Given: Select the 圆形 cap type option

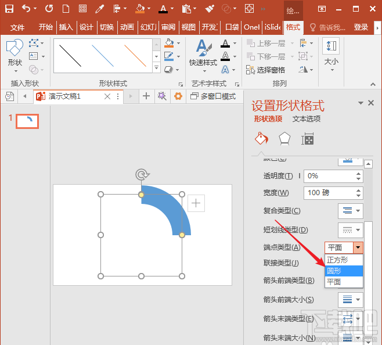Looking at the screenshot, I should click(344, 271).
